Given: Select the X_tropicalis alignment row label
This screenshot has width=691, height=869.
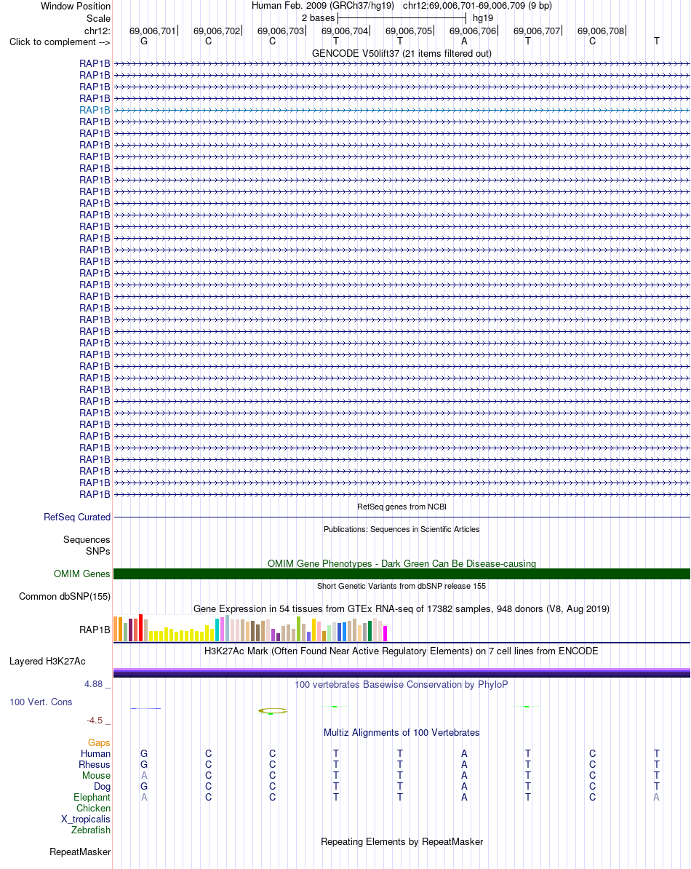Looking at the screenshot, I should 86,820.
